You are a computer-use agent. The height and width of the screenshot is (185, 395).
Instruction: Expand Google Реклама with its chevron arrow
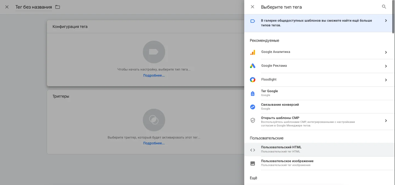click(x=386, y=66)
